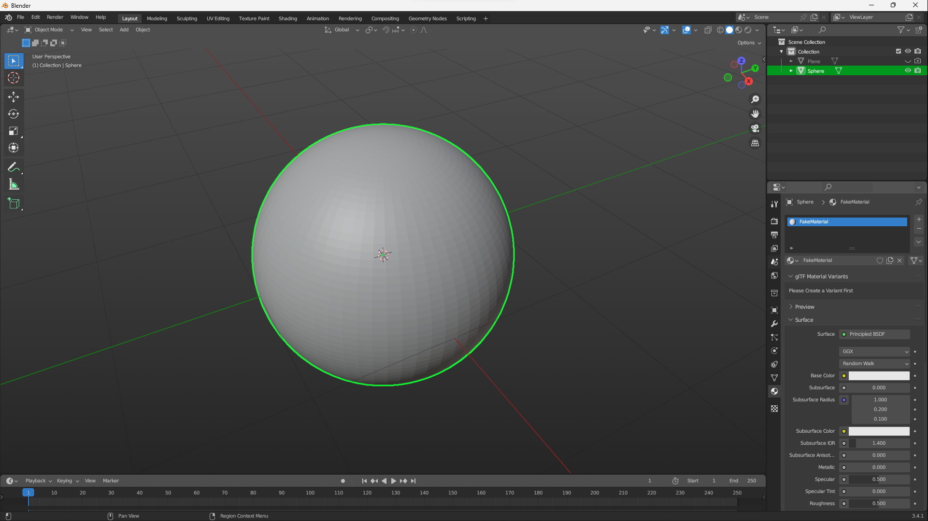Open the Render Properties tab
Image resolution: width=928 pixels, height=521 pixels.
774,221
